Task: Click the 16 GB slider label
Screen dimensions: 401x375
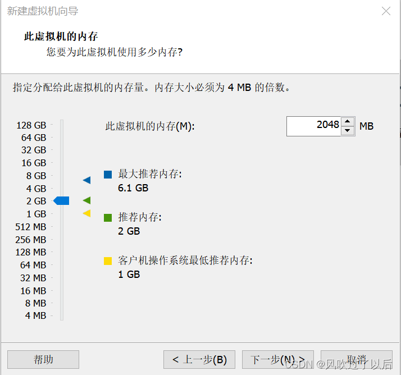Action: (x=34, y=163)
